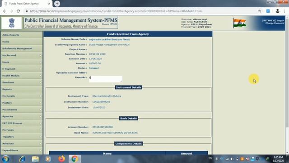
Task: Click 'State Project Management Unit-NRLM' text
Action: (109, 45)
